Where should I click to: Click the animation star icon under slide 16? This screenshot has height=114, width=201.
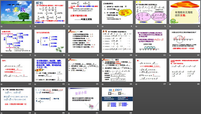pos(103,84)
